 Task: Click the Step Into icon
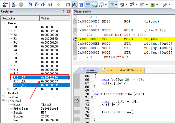tap(30, 5)
